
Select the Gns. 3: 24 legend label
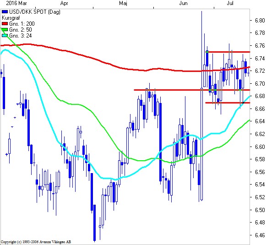pos(21,36)
